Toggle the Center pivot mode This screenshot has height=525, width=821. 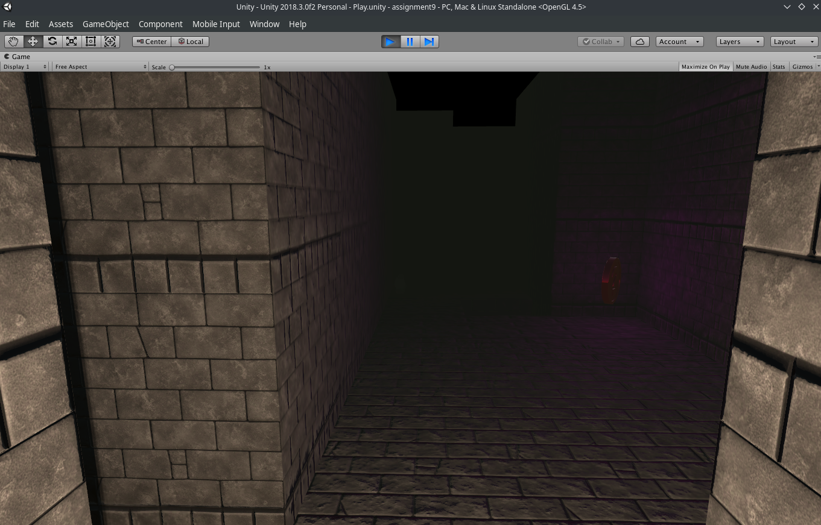[152, 42]
